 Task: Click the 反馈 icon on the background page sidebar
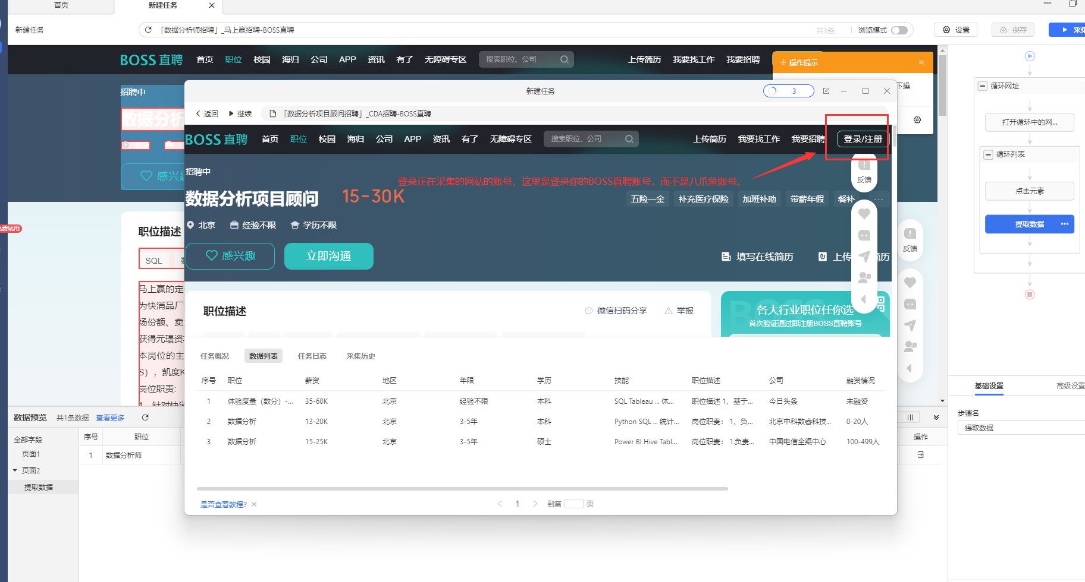[910, 240]
